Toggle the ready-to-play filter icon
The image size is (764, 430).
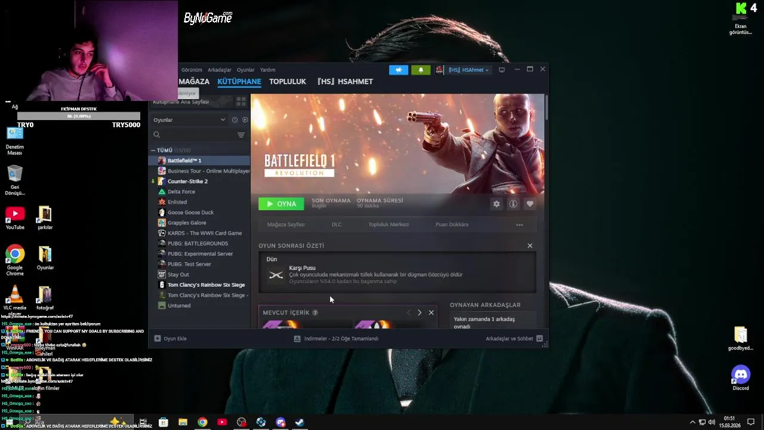(245, 119)
